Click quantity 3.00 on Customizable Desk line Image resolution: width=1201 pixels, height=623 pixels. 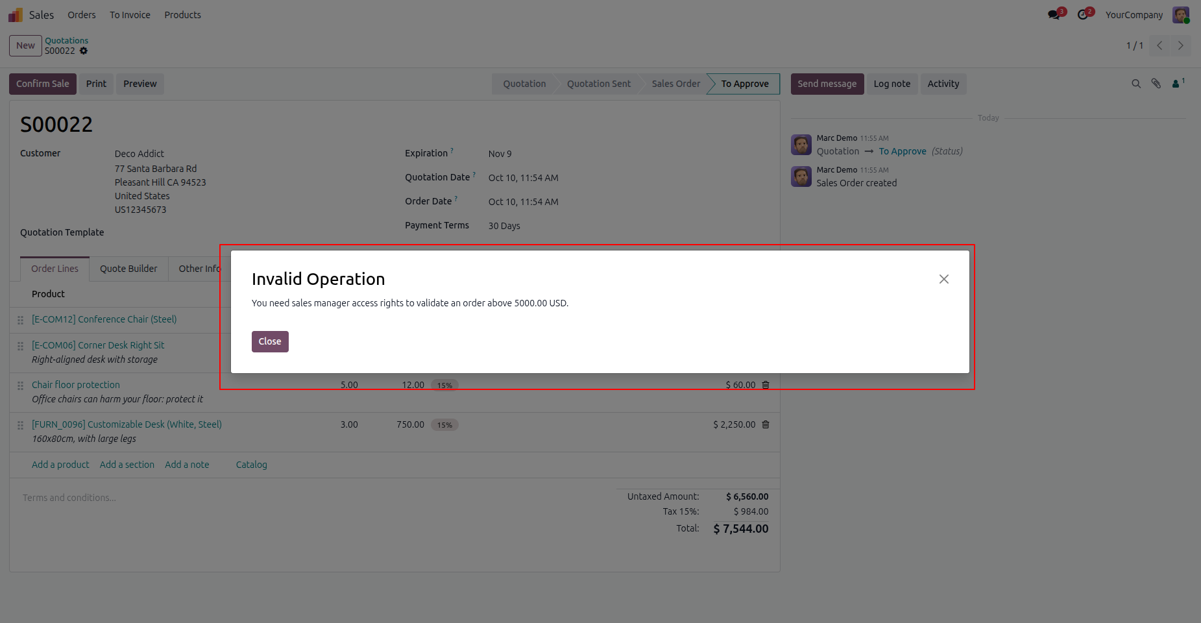click(x=349, y=424)
